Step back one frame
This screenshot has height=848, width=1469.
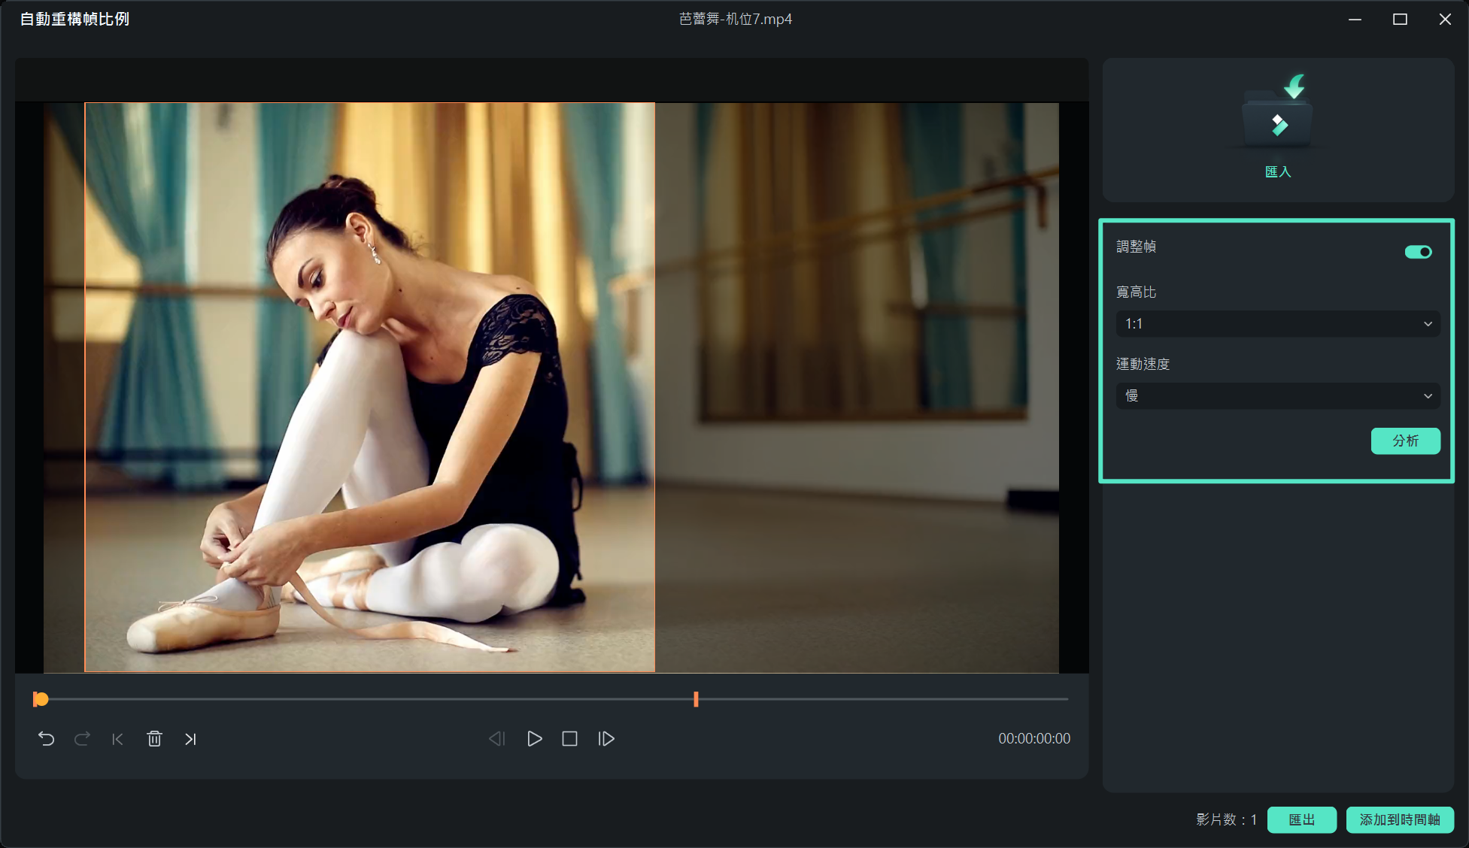tap(496, 739)
